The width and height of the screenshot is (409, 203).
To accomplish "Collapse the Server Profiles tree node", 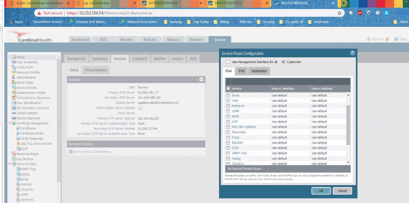I will pos(10,164).
